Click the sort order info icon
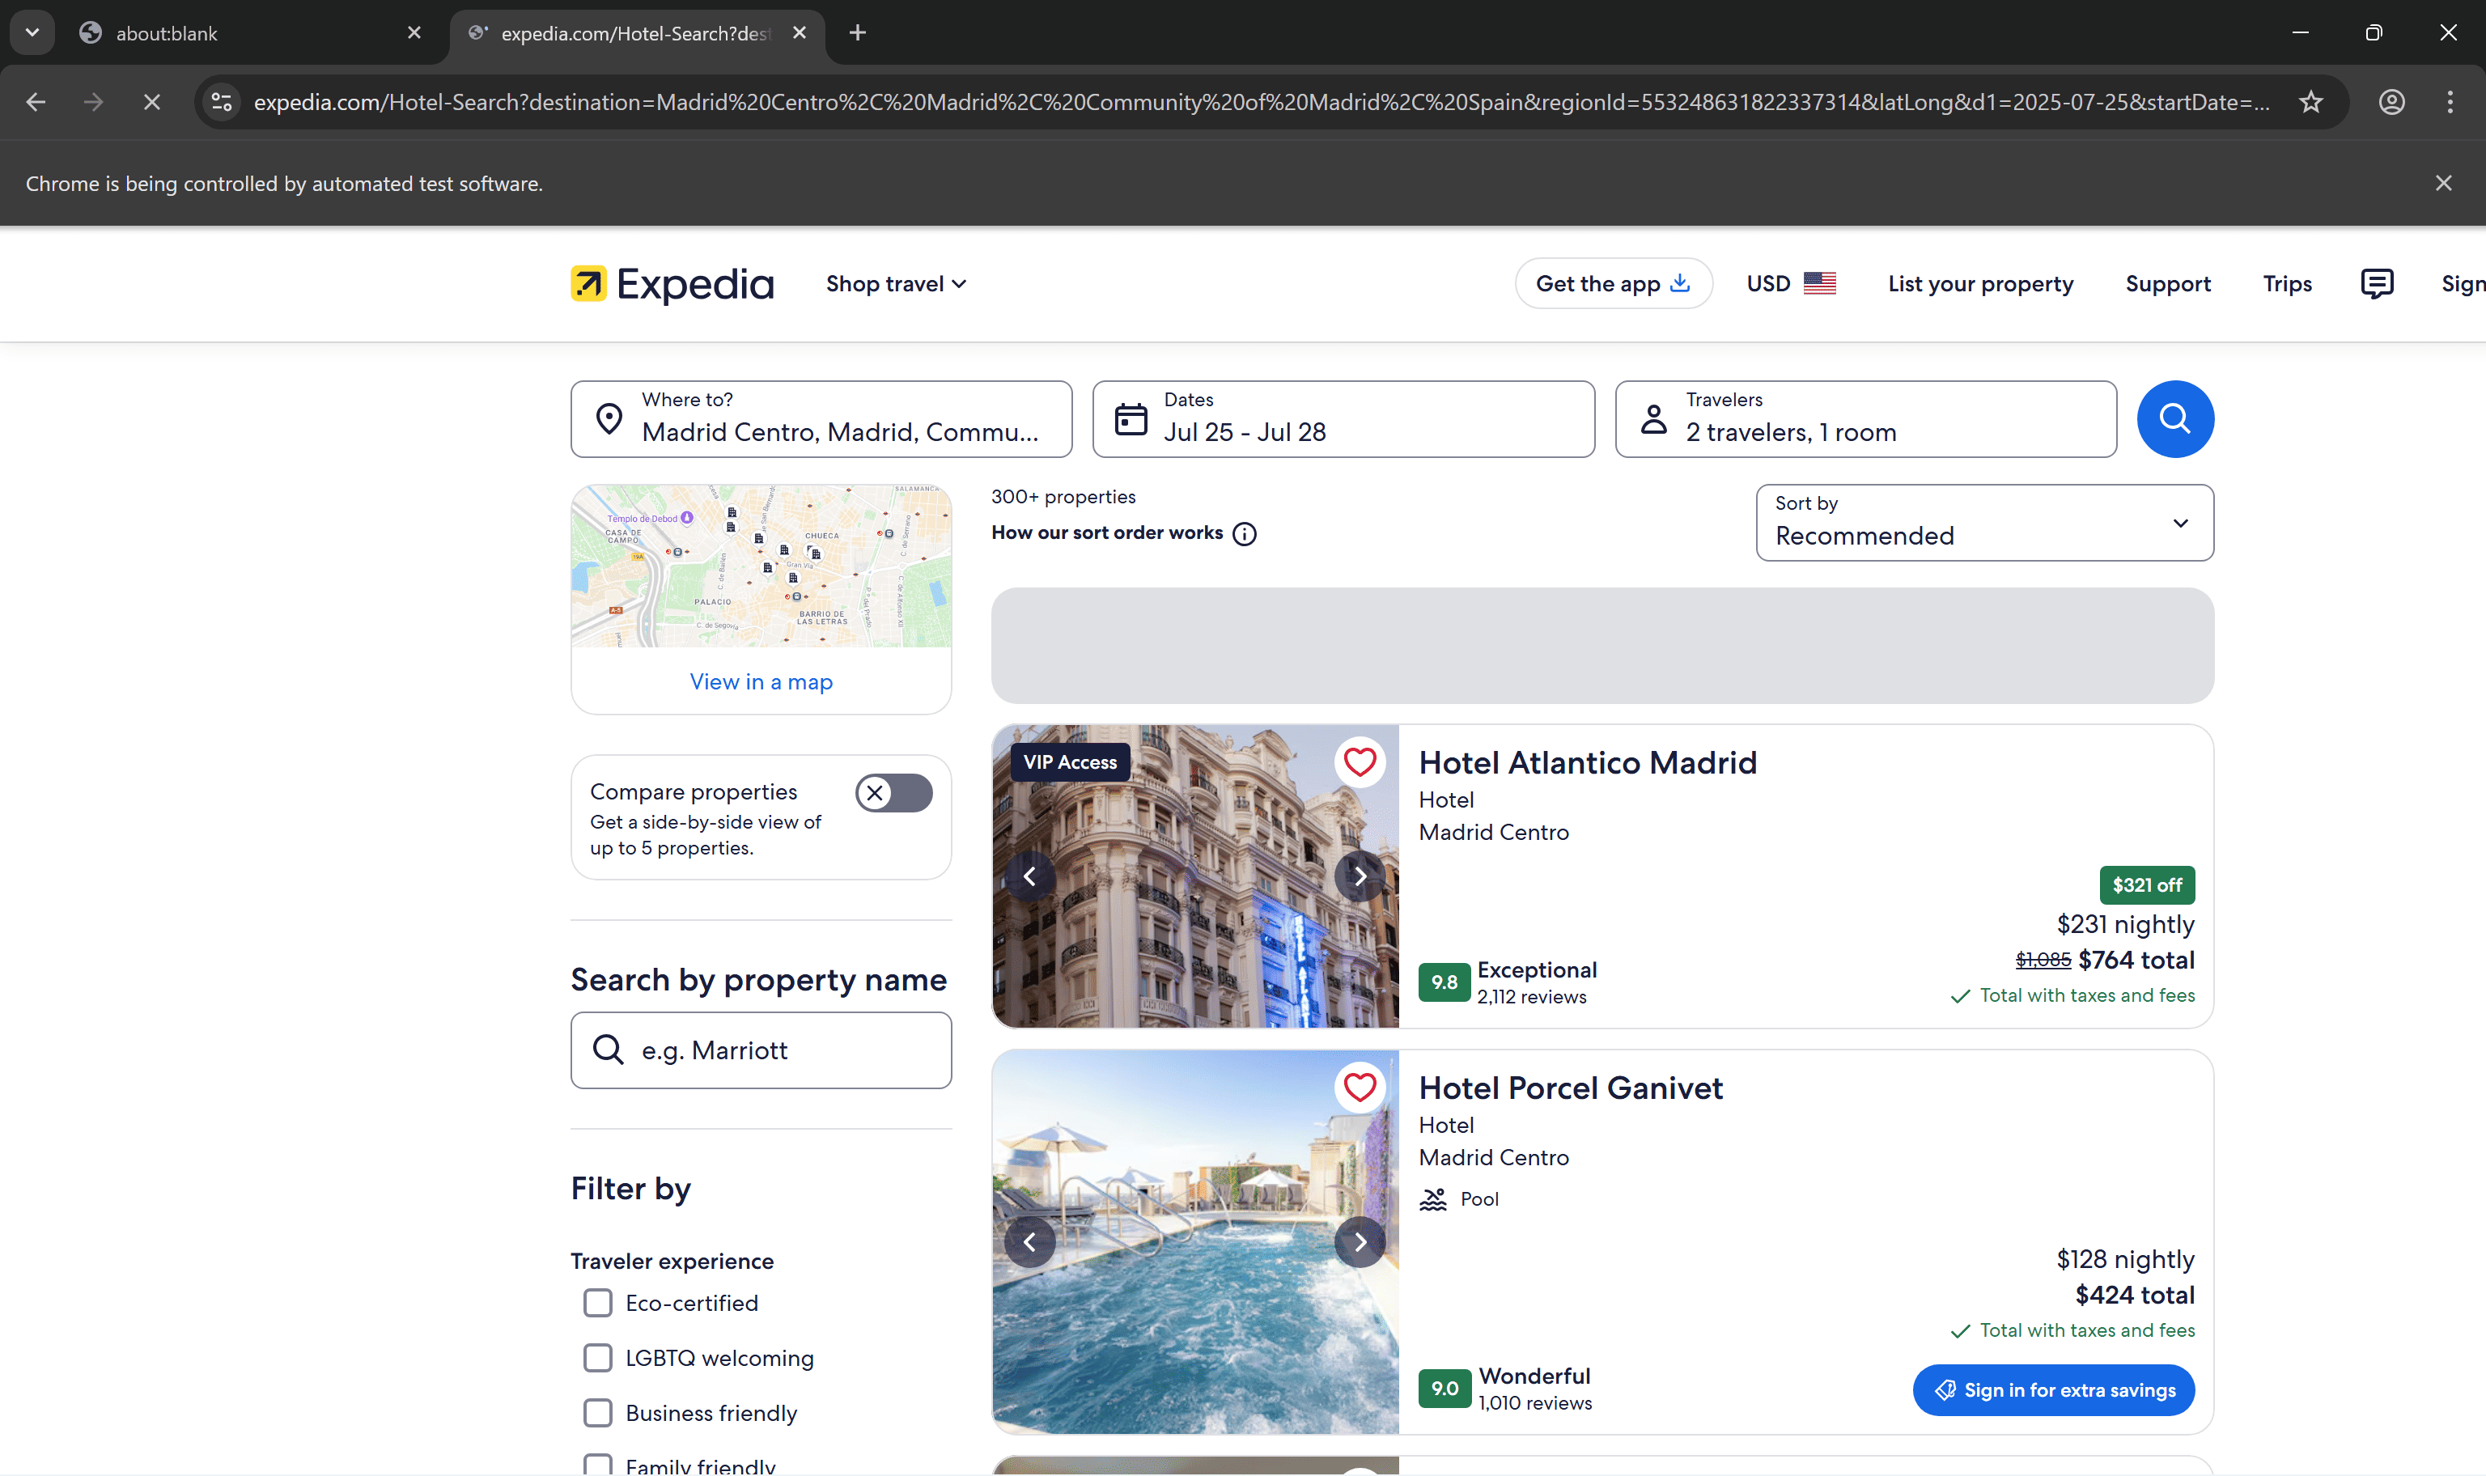The image size is (2486, 1476). pos(1244,534)
